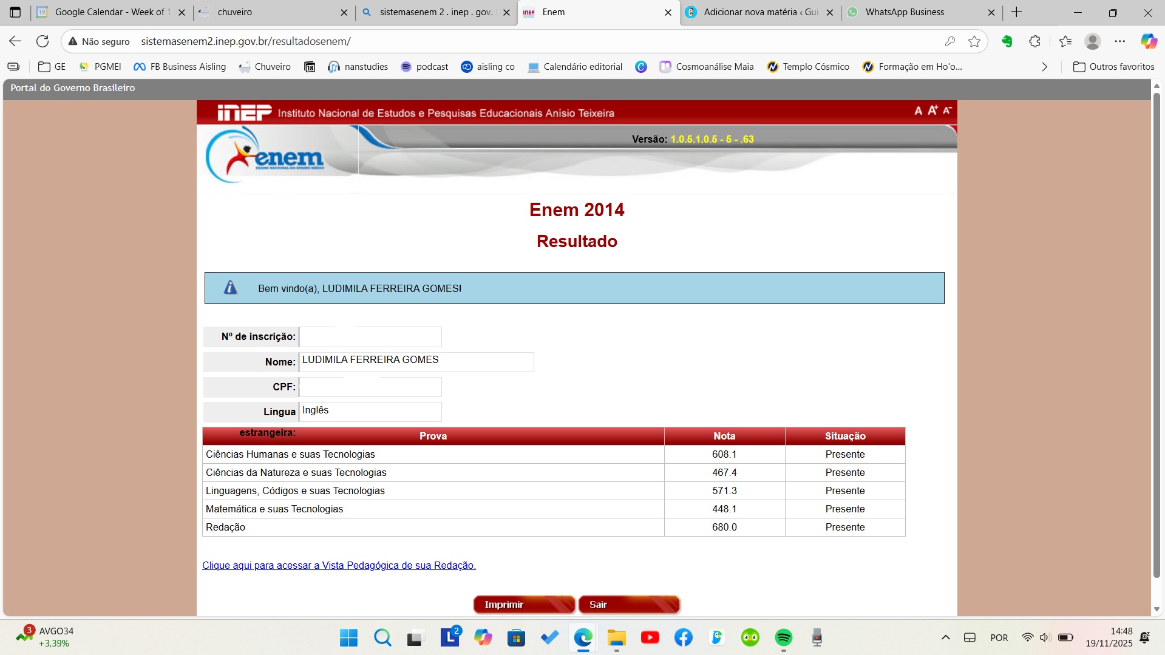
Task: Switch to the WhatsApp Business tab
Action: click(x=905, y=12)
